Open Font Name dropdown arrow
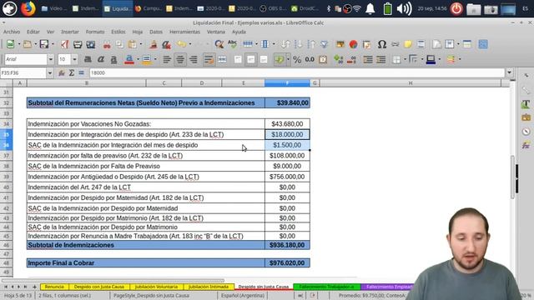The height and width of the screenshot is (300, 534). point(50,59)
